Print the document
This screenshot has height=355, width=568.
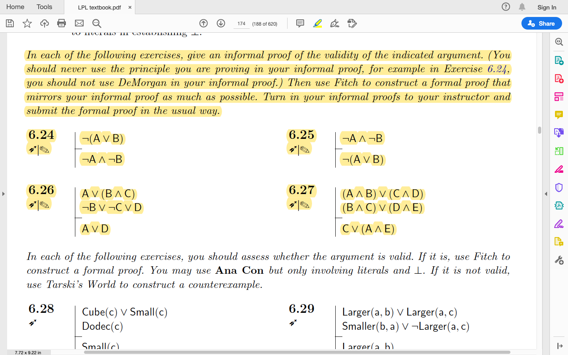pyautogui.click(x=62, y=23)
